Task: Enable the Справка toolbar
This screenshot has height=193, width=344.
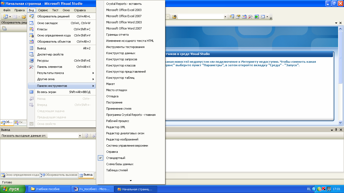Action: coord(131,152)
